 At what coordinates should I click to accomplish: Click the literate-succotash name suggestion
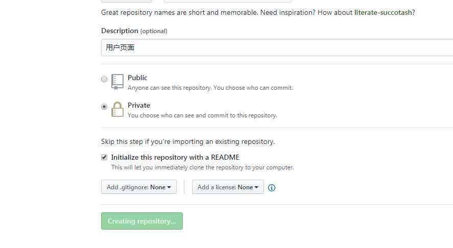tap(383, 12)
